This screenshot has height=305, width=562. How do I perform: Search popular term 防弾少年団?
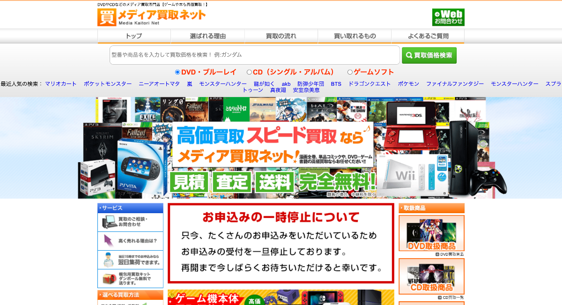pyautogui.click(x=311, y=84)
